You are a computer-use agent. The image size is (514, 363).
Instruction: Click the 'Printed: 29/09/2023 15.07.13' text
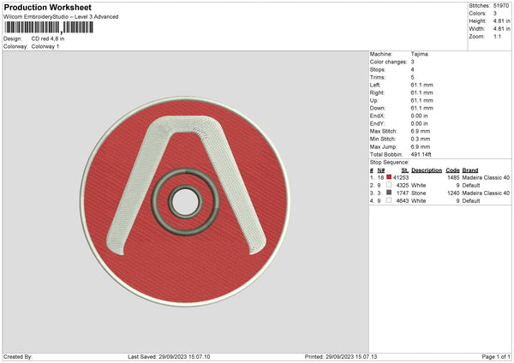(341, 357)
